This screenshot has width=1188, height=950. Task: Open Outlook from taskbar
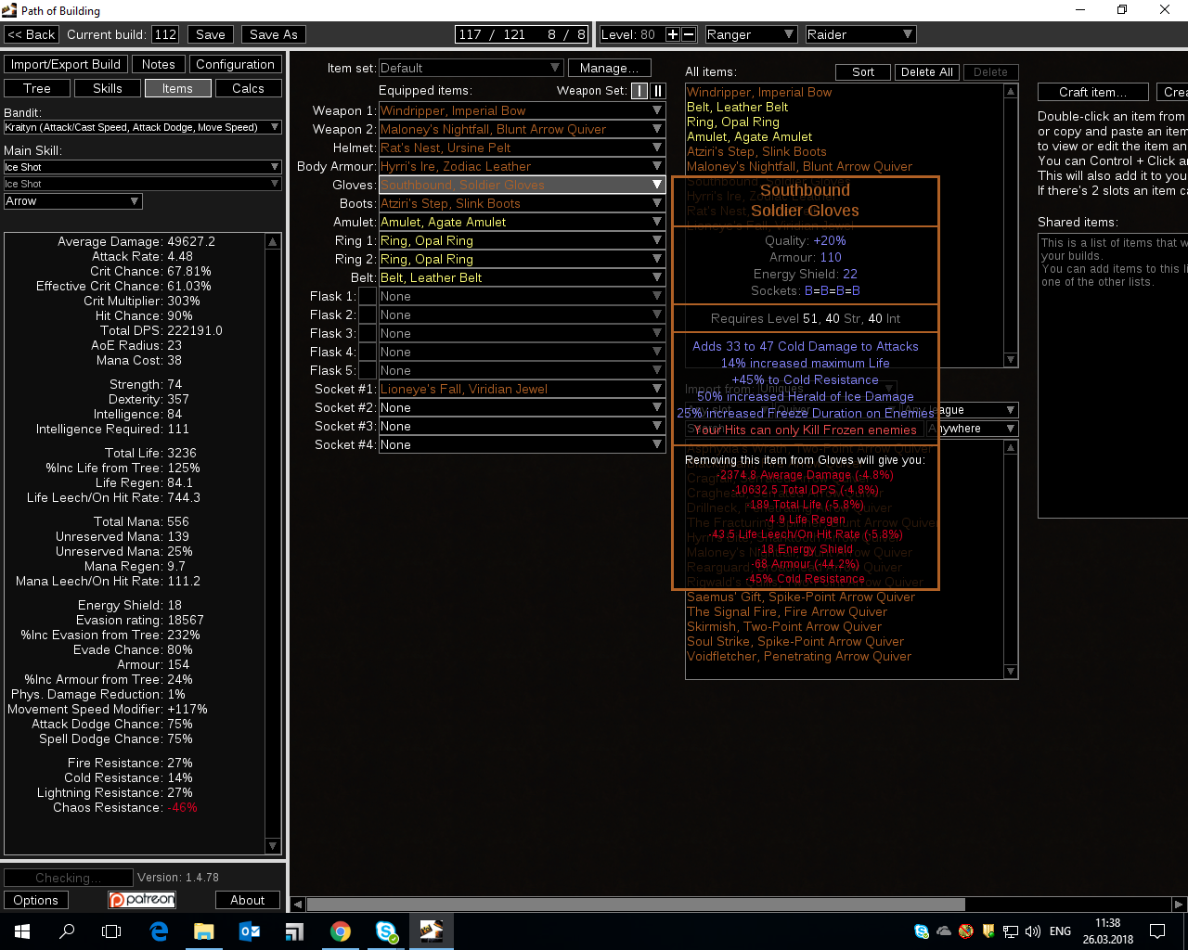point(250,931)
